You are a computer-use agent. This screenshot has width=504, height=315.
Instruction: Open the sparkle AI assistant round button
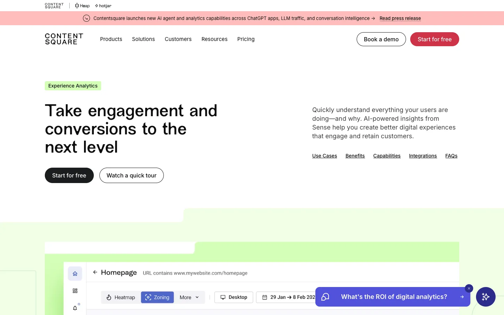486,297
